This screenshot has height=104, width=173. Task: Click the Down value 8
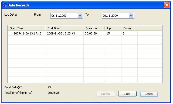coord(123,33)
